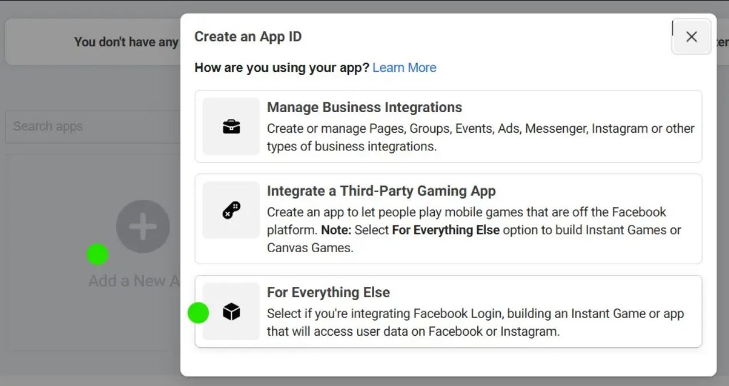Viewport: 729px width, 386px height.
Task: Open the Learn More link
Action: (x=404, y=67)
